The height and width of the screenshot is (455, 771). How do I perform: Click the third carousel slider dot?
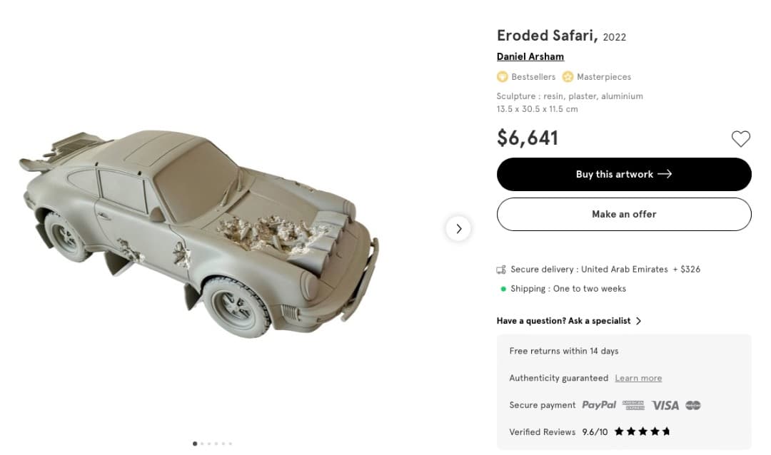(x=209, y=443)
